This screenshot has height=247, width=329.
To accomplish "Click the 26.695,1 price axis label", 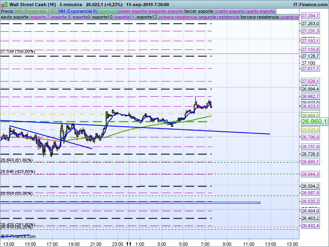I will (310, 162).
